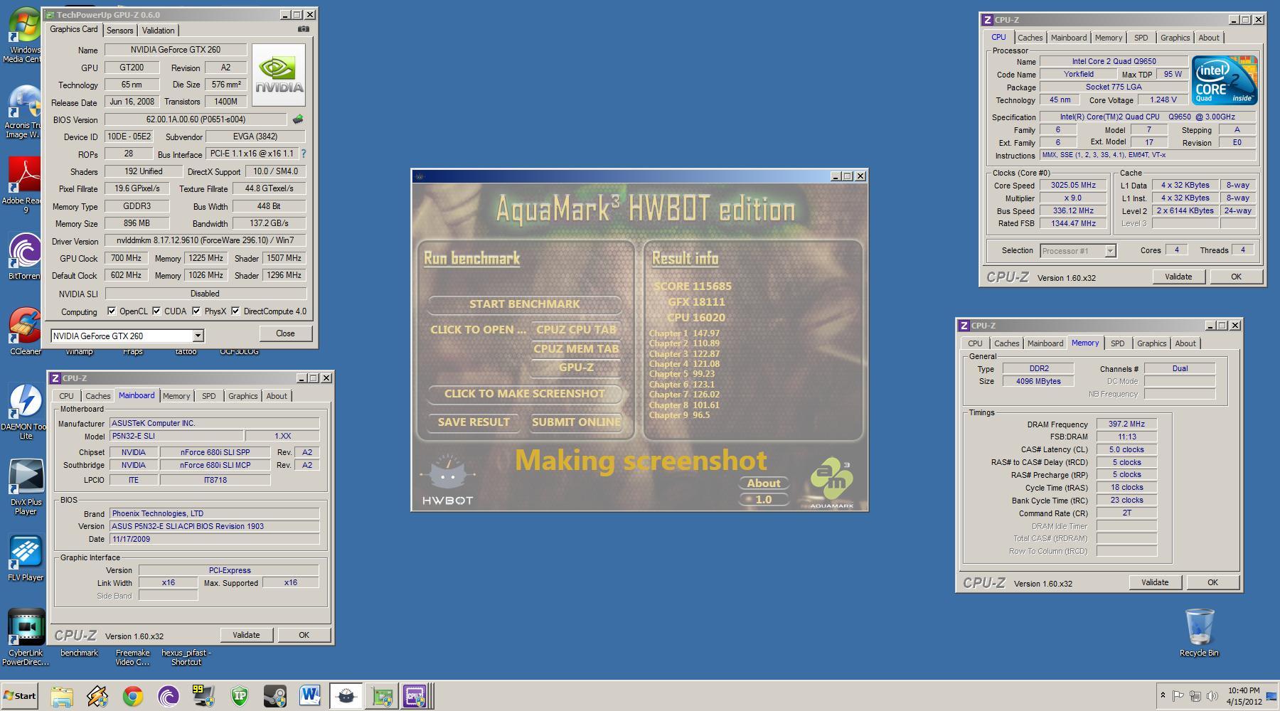
Task: Open the About tab in top-right CPU-Z
Action: [x=1209, y=38]
